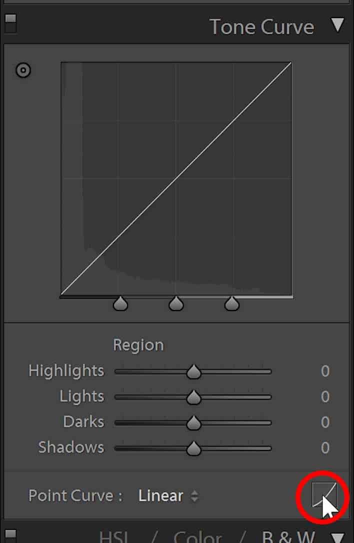
Task: Click the point curve edit icon
Action: (324, 495)
